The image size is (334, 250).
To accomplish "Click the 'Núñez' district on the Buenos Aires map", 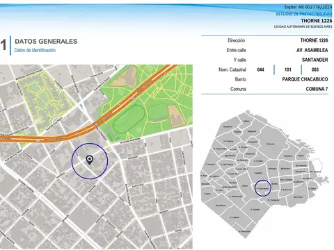I will point(246,121).
